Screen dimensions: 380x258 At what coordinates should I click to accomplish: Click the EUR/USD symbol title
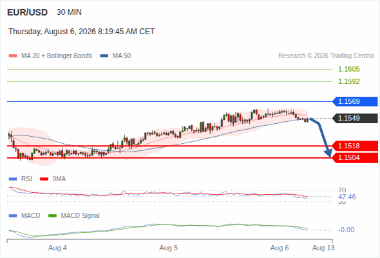click(28, 12)
